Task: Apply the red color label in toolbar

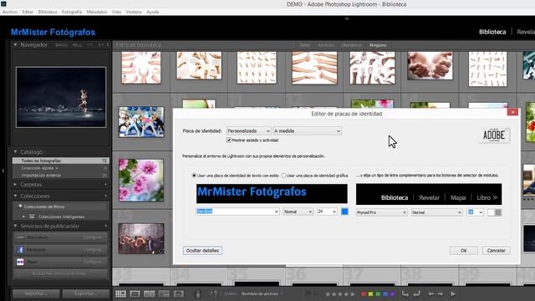Action: (364, 293)
